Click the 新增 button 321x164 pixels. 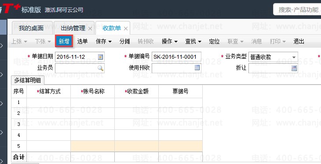pos(64,41)
